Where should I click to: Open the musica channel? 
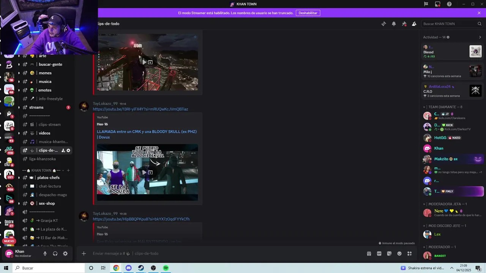click(x=46, y=82)
